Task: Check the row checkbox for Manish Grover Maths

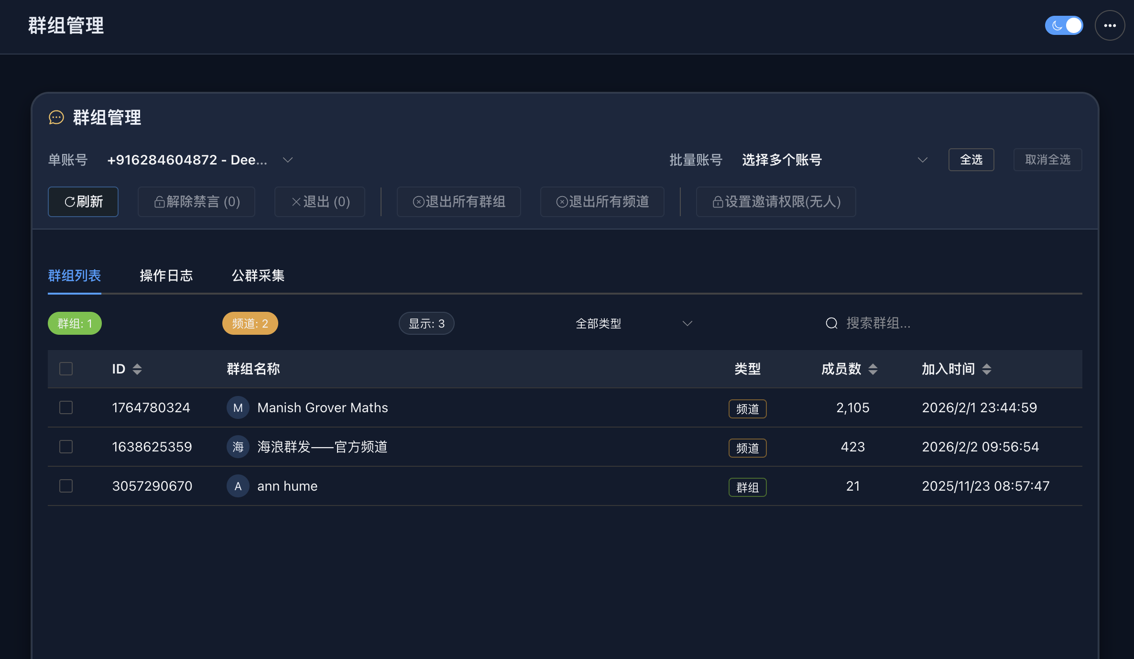Action: tap(65, 407)
